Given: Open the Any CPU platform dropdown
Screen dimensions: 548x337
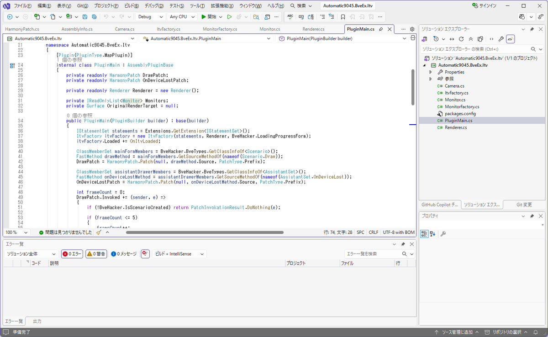Looking at the screenshot, I should (x=182, y=16).
